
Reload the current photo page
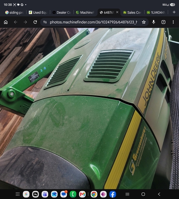(35, 22)
